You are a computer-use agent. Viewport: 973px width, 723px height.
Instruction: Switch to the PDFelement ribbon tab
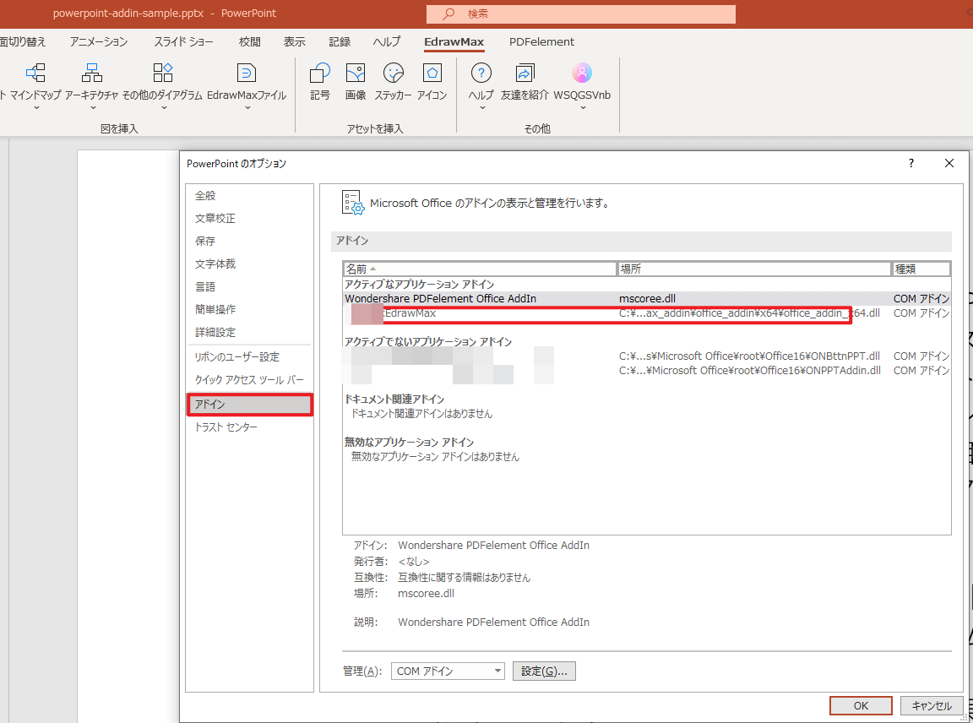point(541,41)
